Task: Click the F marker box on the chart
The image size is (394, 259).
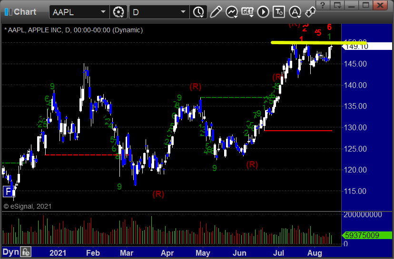Action: (9, 192)
